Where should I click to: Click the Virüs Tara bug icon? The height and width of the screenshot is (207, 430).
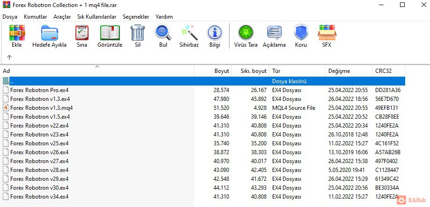coord(246,33)
